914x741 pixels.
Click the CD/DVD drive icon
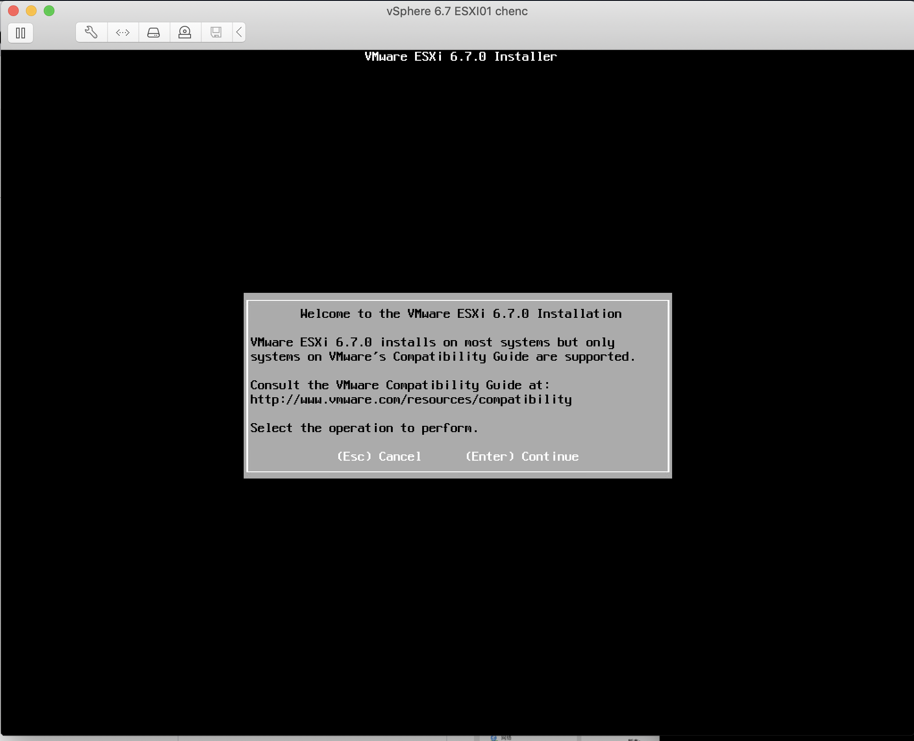(185, 32)
